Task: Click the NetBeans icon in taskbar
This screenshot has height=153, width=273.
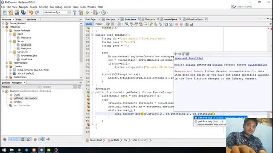Action: point(41,150)
